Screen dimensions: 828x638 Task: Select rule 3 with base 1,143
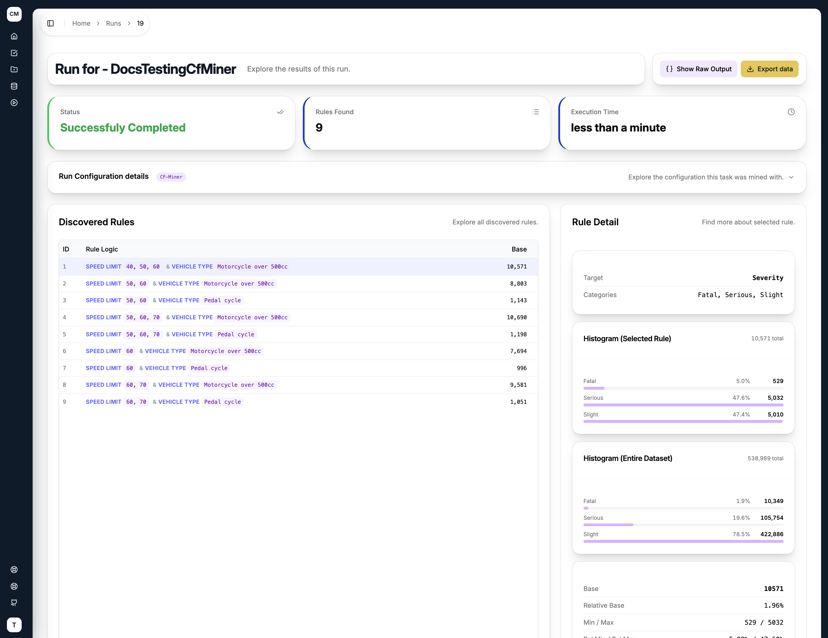pyautogui.click(x=298, y=301)
